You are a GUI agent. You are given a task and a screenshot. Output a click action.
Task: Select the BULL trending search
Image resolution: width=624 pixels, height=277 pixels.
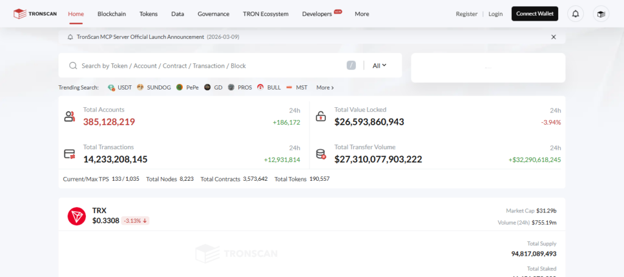274,88
